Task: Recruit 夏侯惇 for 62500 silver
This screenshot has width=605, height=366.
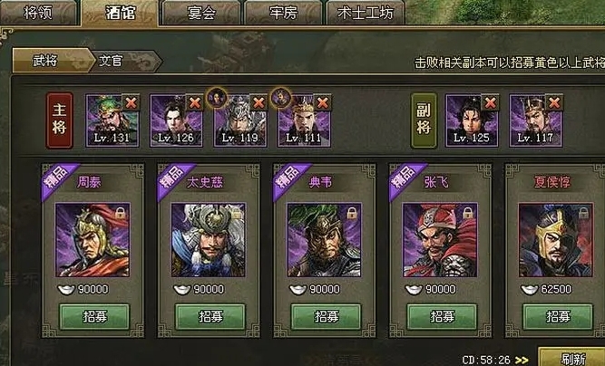Action: click(558, 317)
